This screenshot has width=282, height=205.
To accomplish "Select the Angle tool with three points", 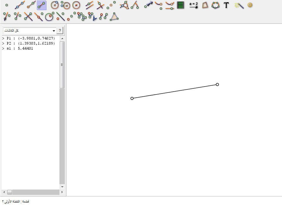I will 124,5.
